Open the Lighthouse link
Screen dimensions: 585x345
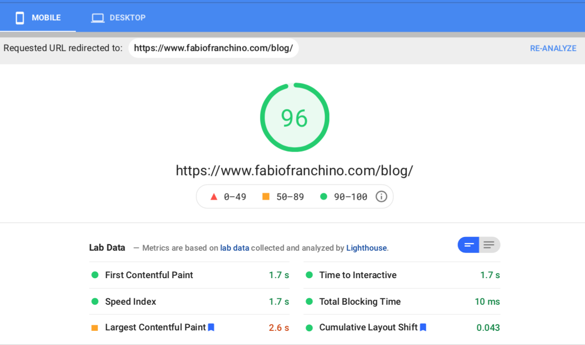pyautogui.click(x=366, y=248)
